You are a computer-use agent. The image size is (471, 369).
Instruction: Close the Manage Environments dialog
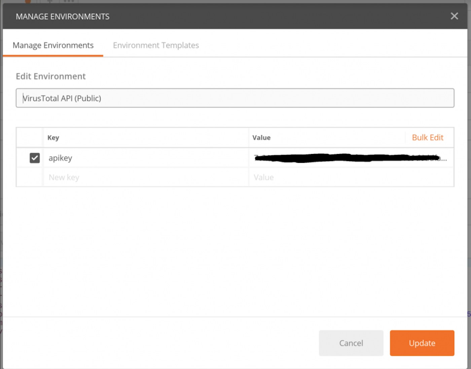pyautogui.click(x=454, y=16)
